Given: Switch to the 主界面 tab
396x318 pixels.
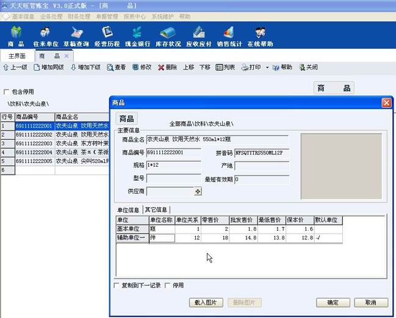Looking at the screenshot, I should [x=17, y=56].
